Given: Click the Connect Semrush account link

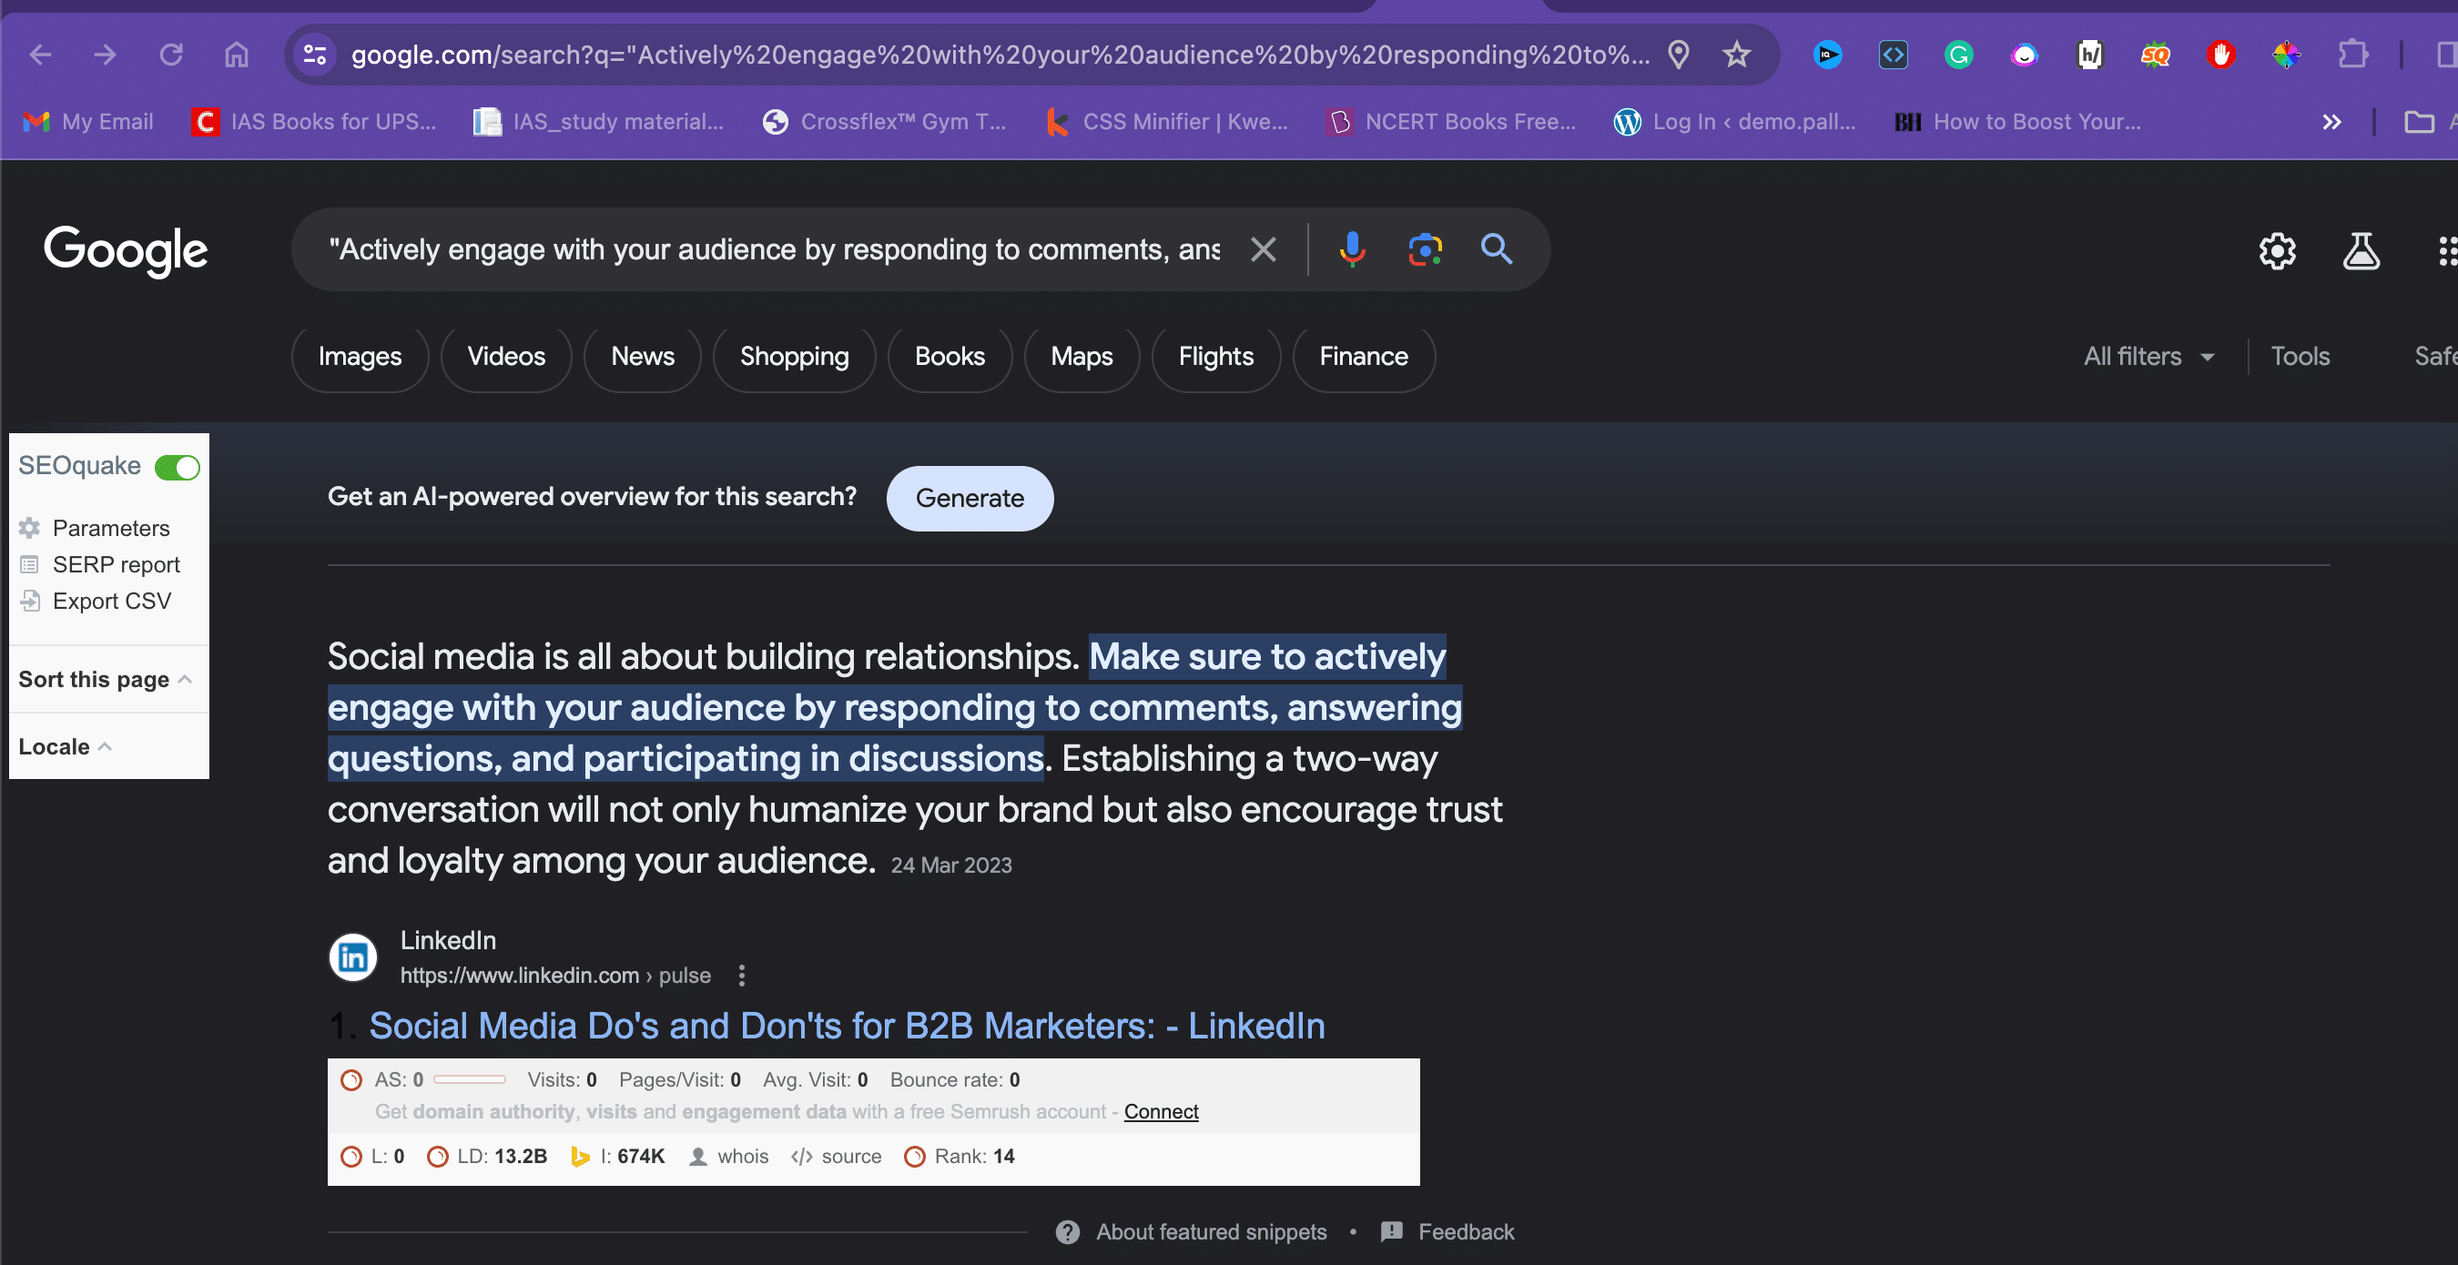Looking at the screenshot, I should pyautogui.click(x=1161, y=1111).
